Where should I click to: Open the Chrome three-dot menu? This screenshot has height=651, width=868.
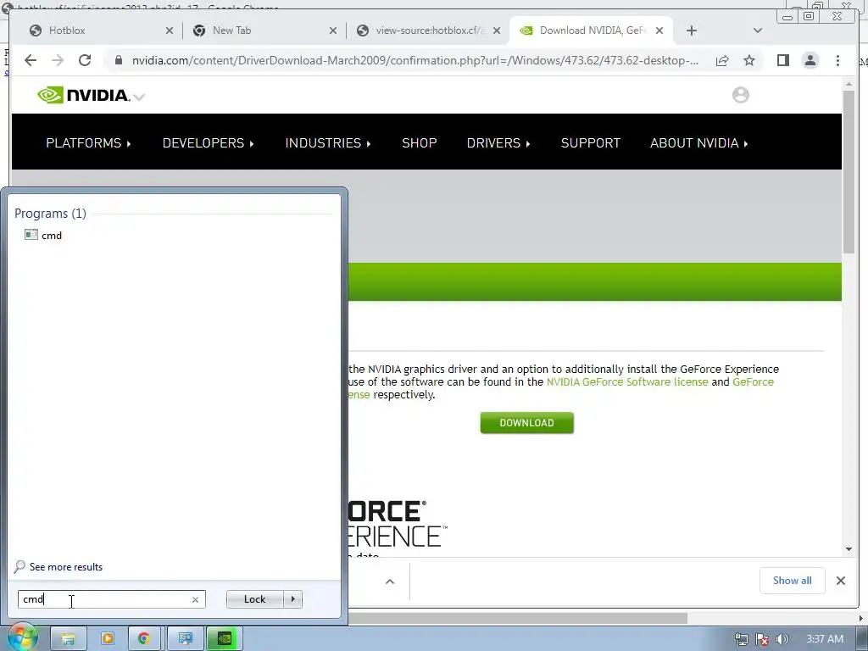click(x=837, y=60)
